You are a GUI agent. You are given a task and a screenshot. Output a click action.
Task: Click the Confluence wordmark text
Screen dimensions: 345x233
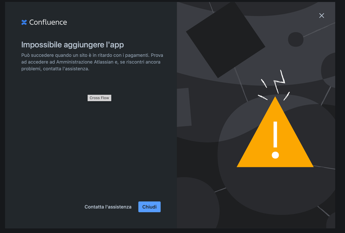click(48, 22)
